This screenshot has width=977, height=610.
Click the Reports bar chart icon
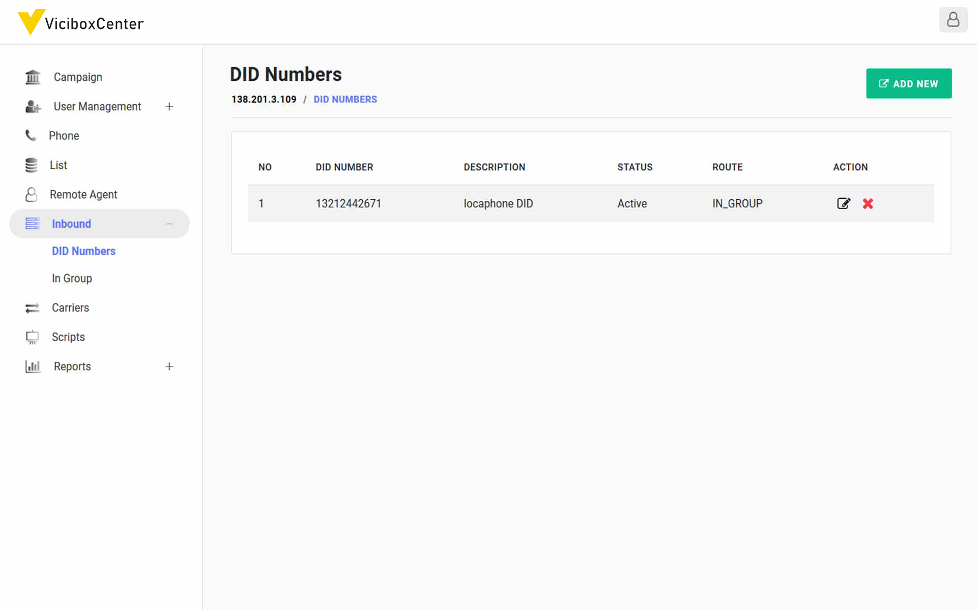(33, 367)
